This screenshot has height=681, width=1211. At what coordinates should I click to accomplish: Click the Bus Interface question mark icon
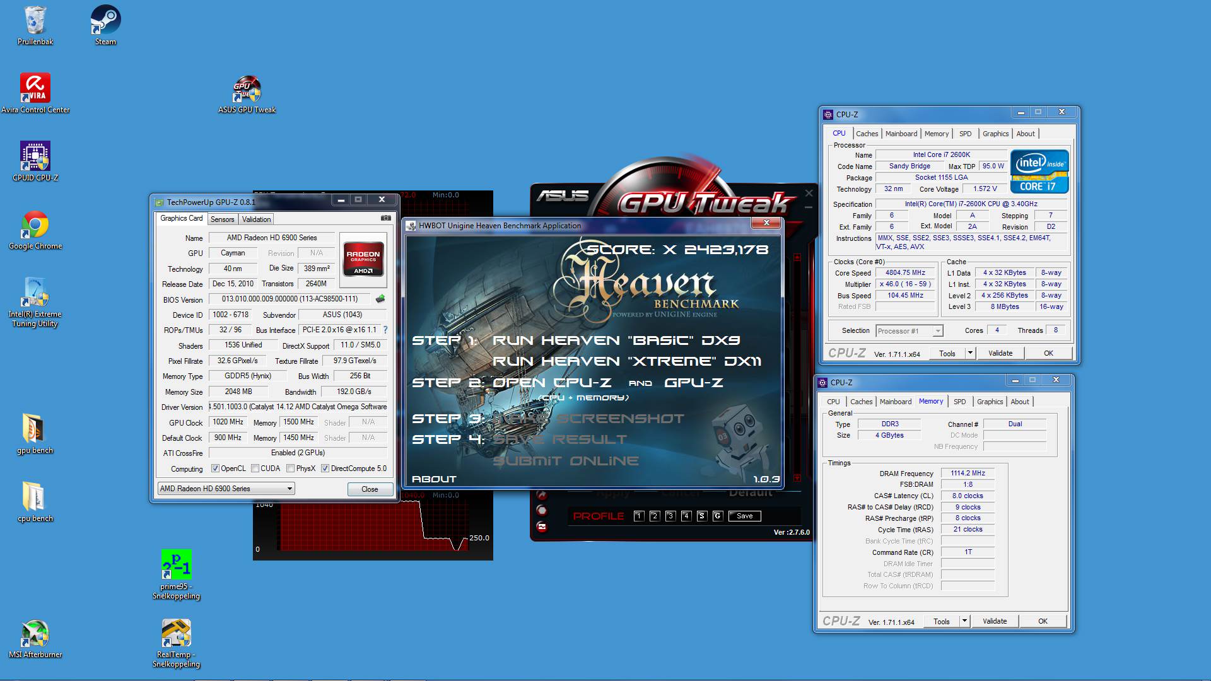click(x=385, y=330)
